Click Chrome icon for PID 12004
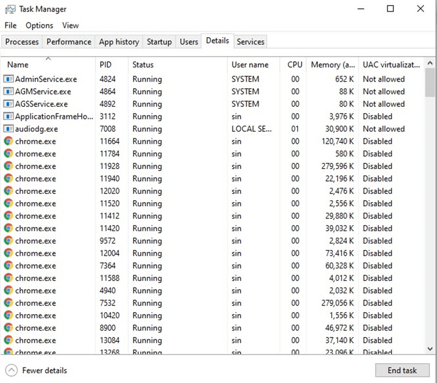Viewport: 437px width, 383px height. click(9, 253)
